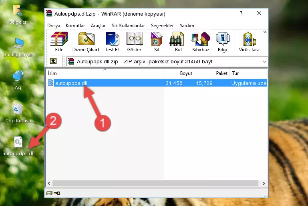Click the 31,458 size cell

pos(174,83)
